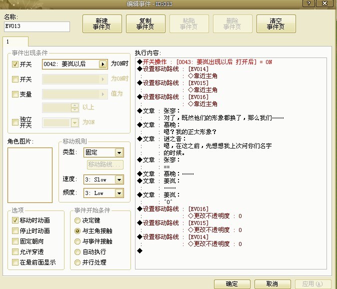This screenshot has height=289, width=337.
Task: Enable the 独立开关 condition checkbox
Action: coord(15,122)
